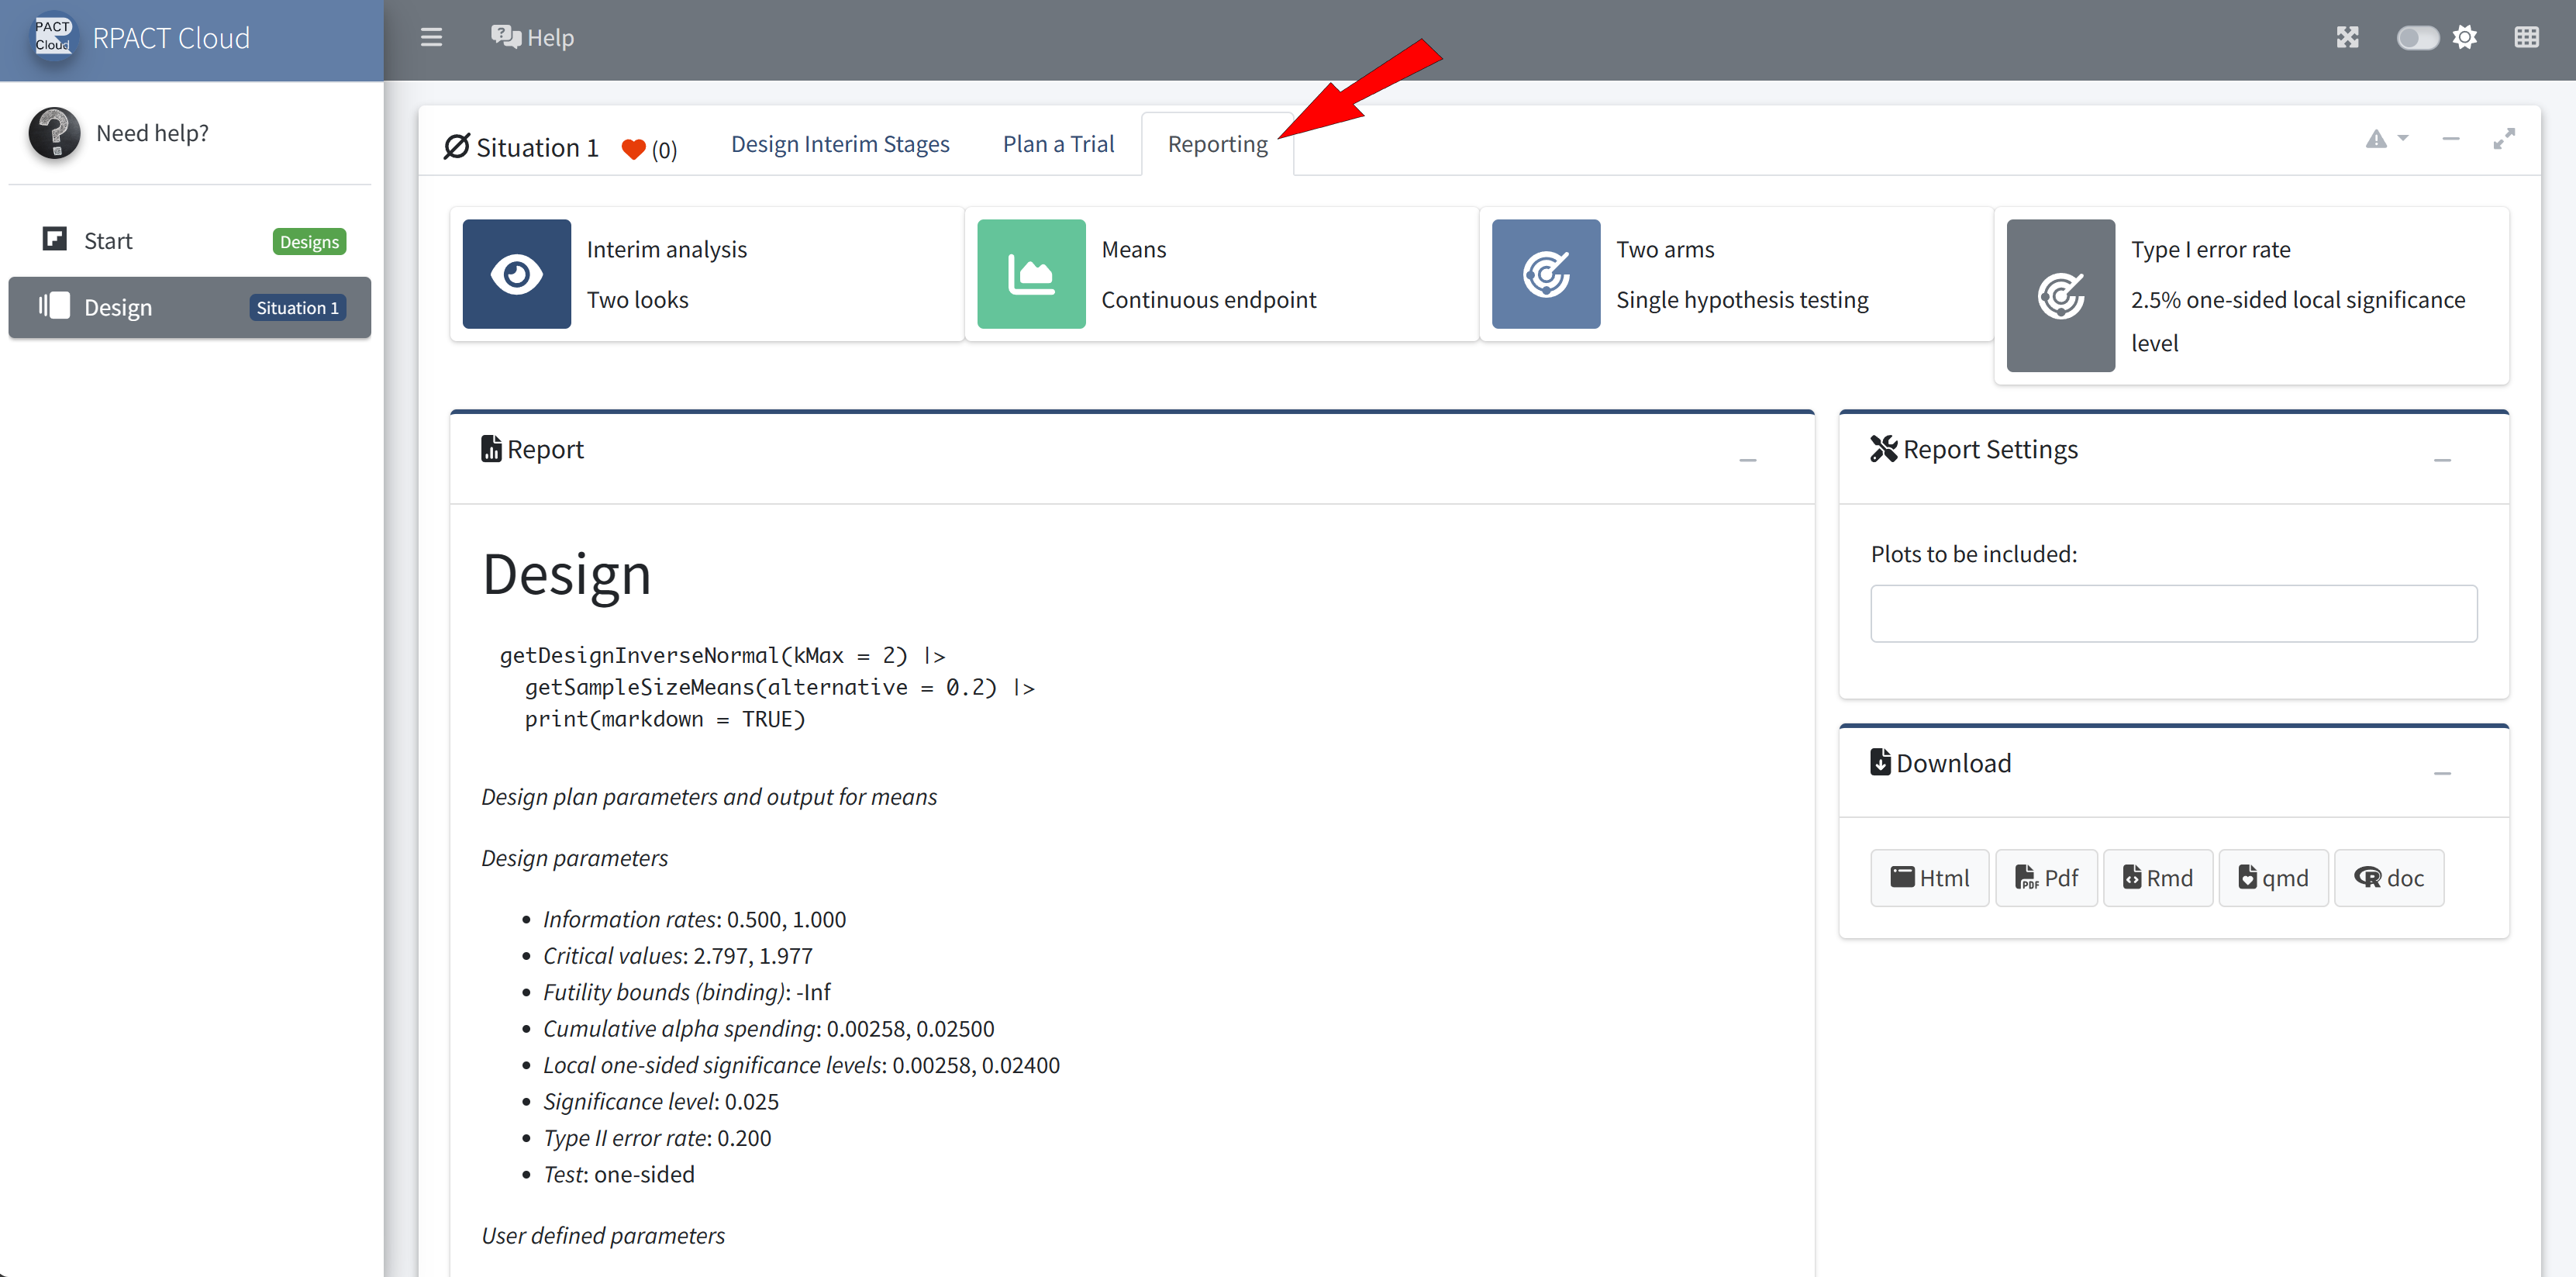Download the report as Html
Image resolution: width=2576 pixels, height=1277 pixels.
point(1929,878)
